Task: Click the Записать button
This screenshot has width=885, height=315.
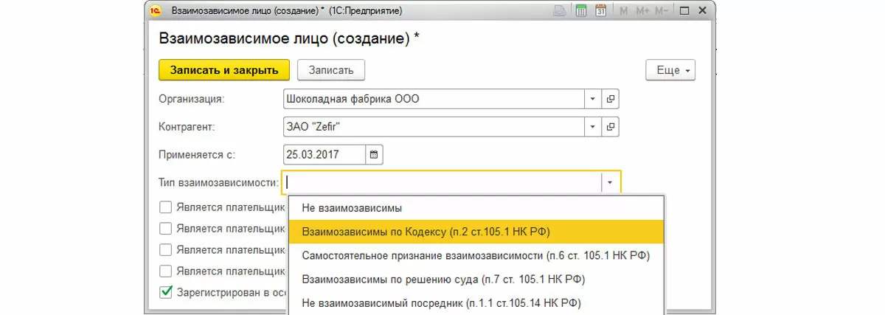Action: click(331, 70)
